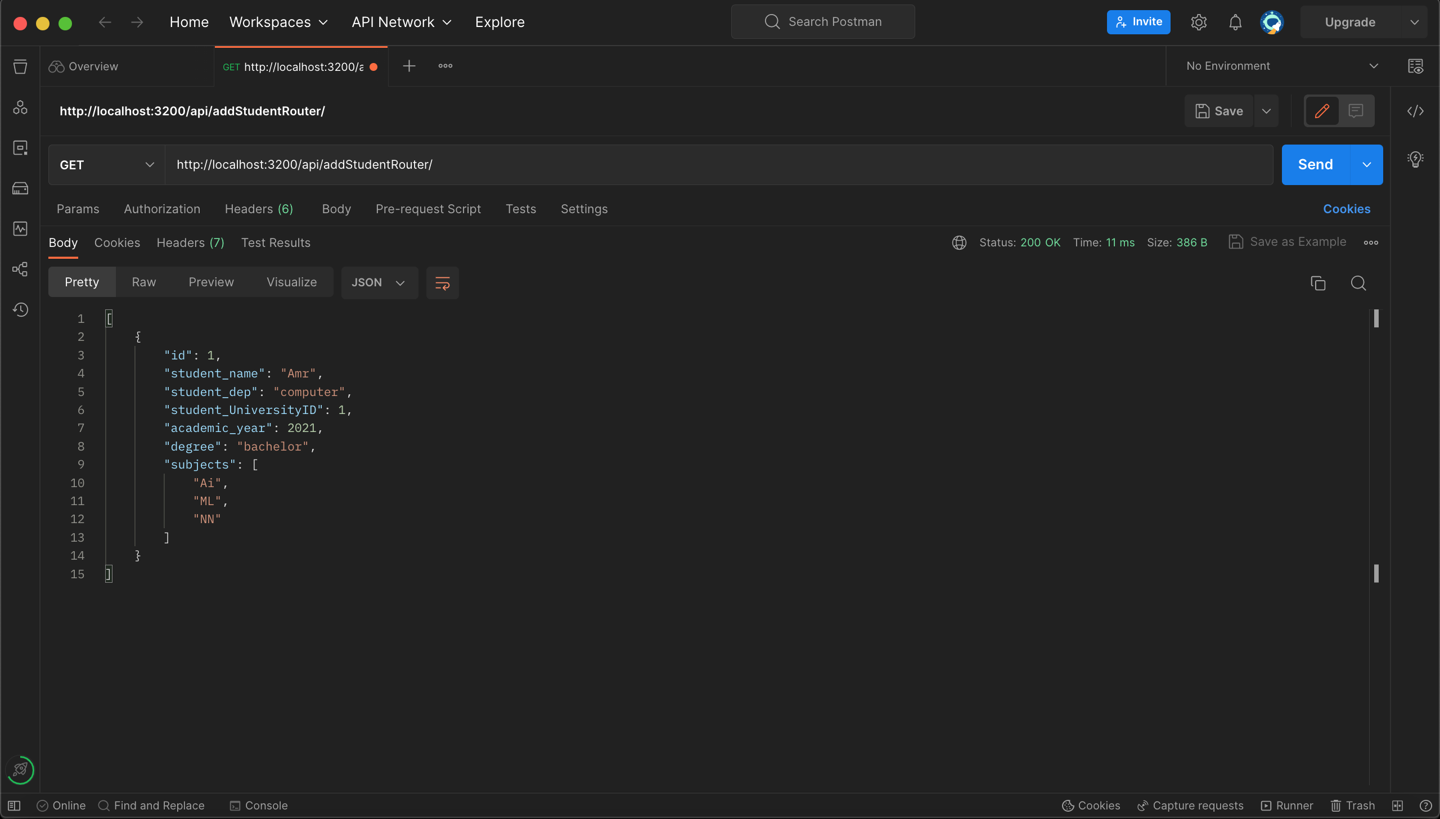Open the Mock Servers sidebar icon
The image size is (1440, 819).
point(20,188)
